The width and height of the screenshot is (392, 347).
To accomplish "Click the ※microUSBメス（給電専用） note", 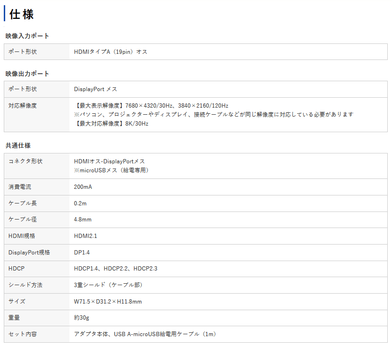I will [111, 170].
